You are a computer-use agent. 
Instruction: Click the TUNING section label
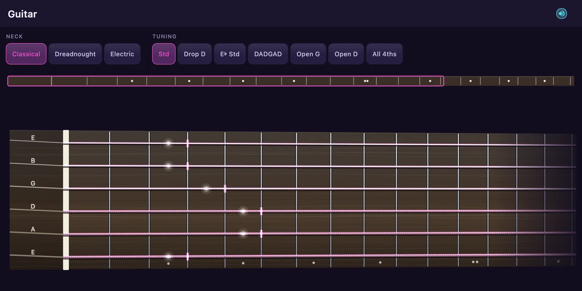pyautogui.click(x=164, y=36)
